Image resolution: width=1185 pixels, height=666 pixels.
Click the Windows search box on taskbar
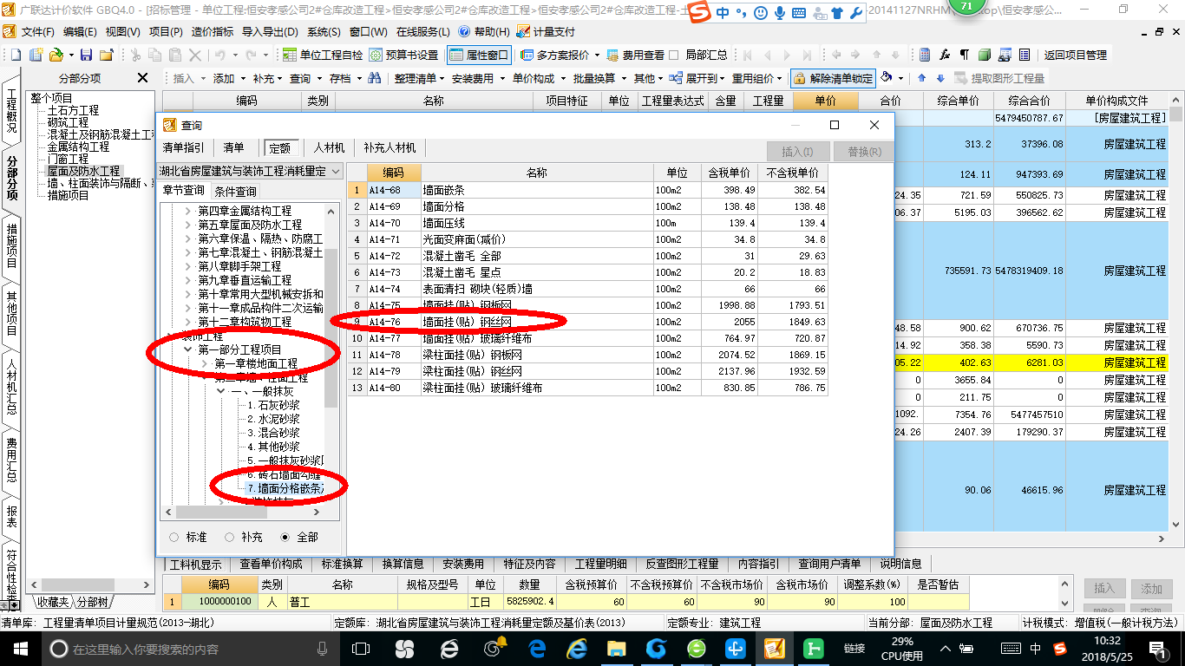point(189,648)
